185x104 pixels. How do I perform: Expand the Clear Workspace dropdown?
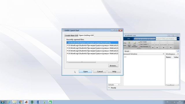coord(150,47)
